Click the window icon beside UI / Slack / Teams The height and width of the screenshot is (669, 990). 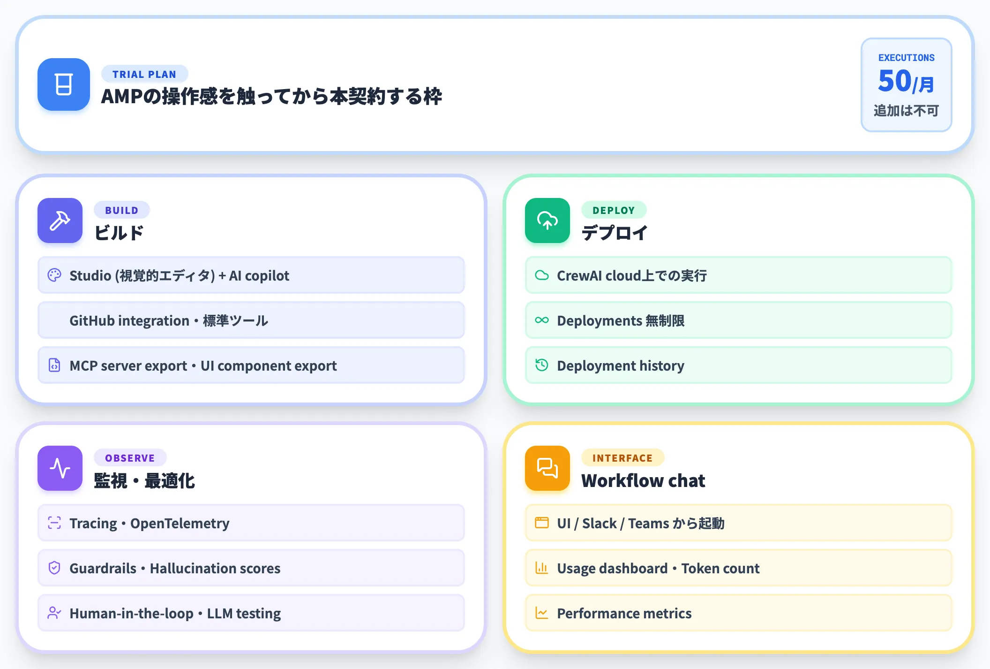click(542, 523)
